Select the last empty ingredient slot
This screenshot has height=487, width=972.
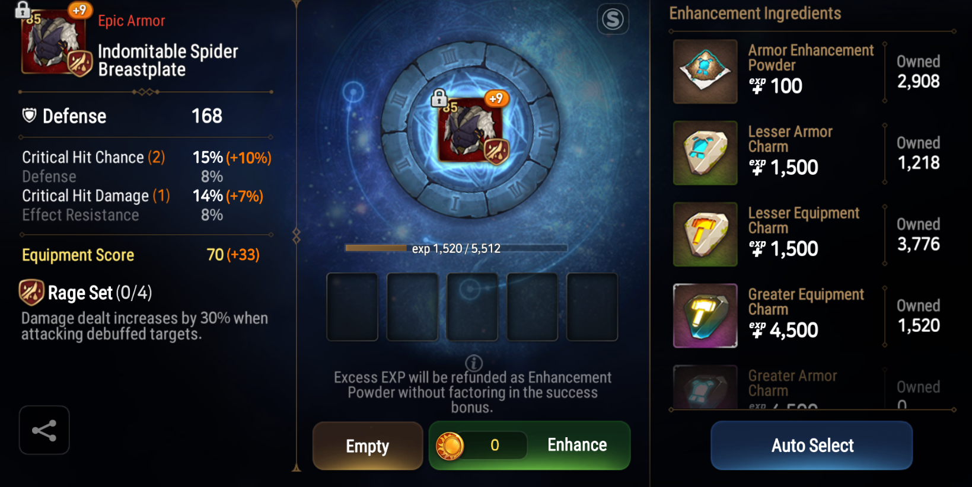tap(592, 307)
